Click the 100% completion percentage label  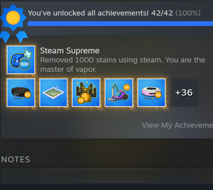click(188, 13)
